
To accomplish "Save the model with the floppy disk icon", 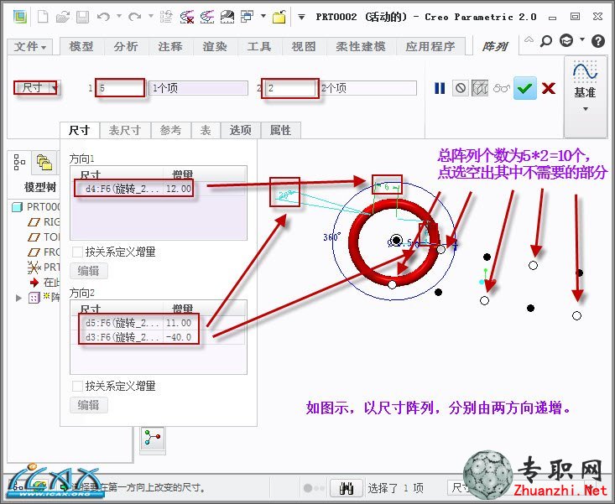I will tap(83, 17).
